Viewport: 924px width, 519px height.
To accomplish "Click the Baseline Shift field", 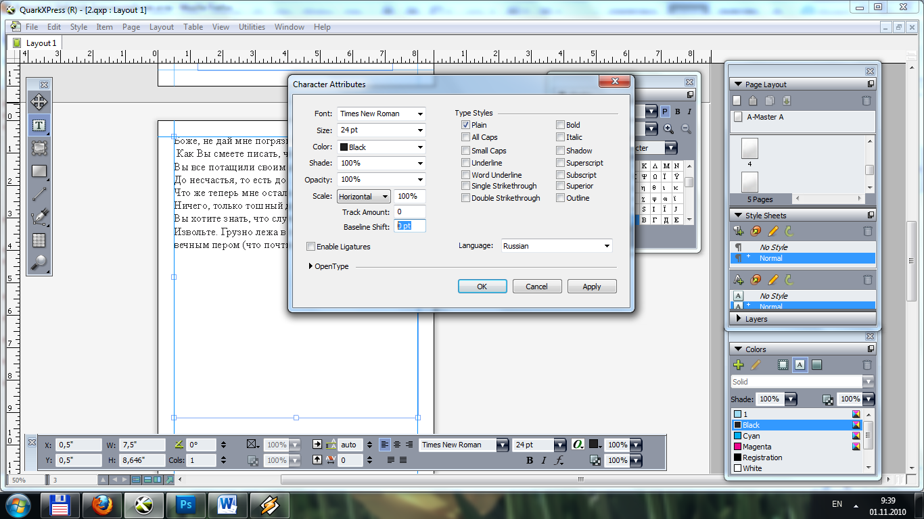I will point(410,226).
